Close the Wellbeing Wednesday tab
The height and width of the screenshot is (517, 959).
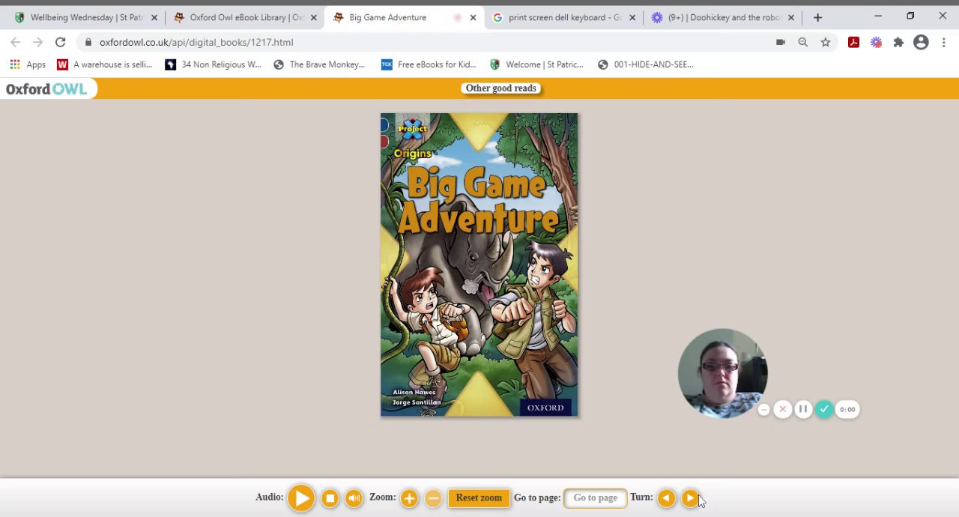point(154,17)
